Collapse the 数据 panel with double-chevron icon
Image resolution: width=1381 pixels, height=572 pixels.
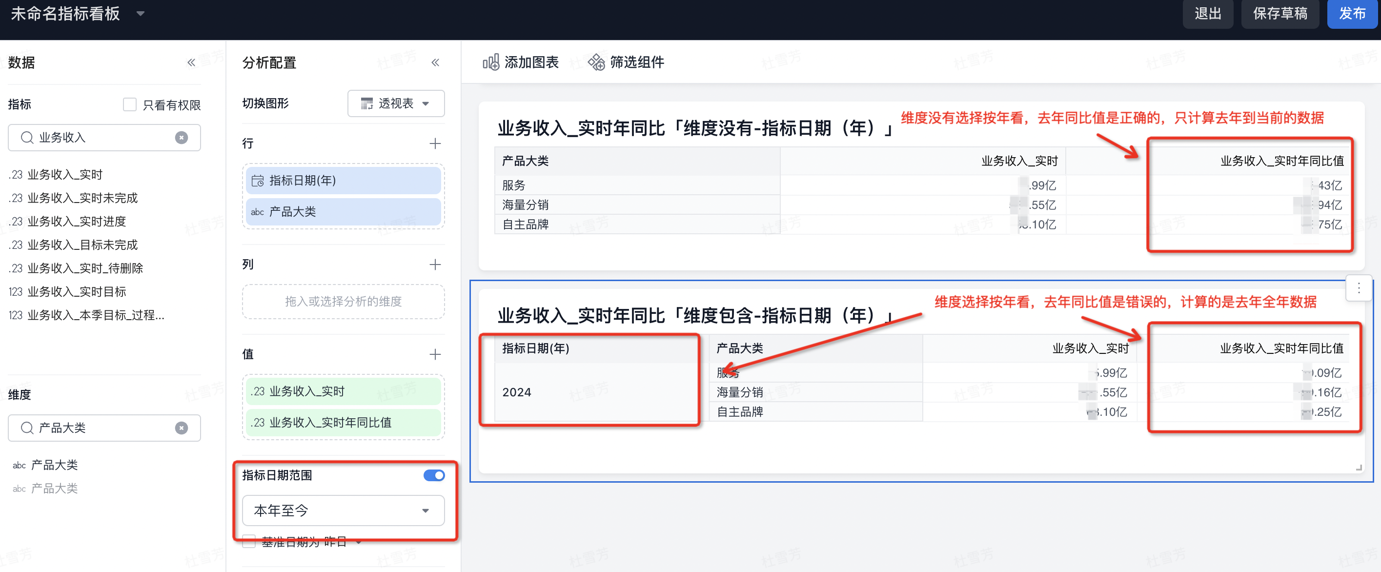coord(191,63)
